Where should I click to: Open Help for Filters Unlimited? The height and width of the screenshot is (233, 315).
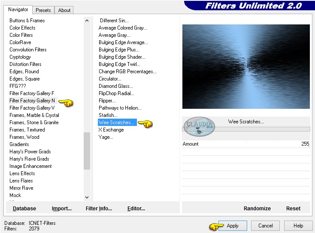click(298, 226)
